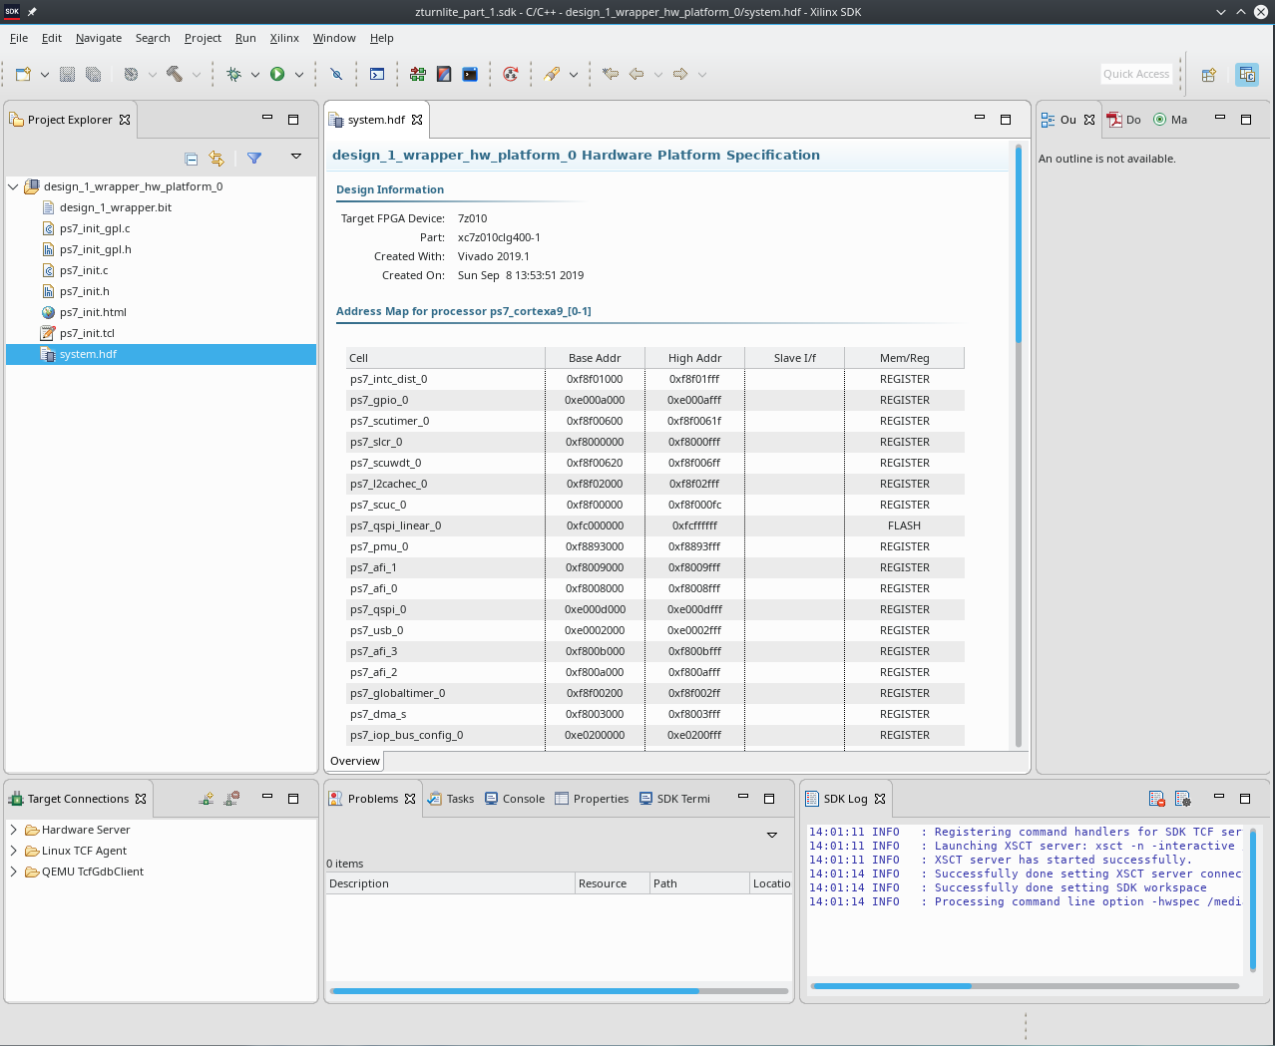Open the File menu
This screenshot has width=1275, height=1046.
coord(19,38)
